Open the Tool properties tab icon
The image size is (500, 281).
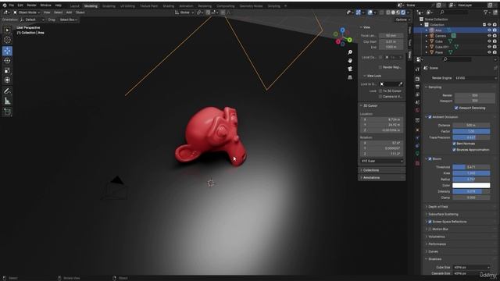pos(417,69)
